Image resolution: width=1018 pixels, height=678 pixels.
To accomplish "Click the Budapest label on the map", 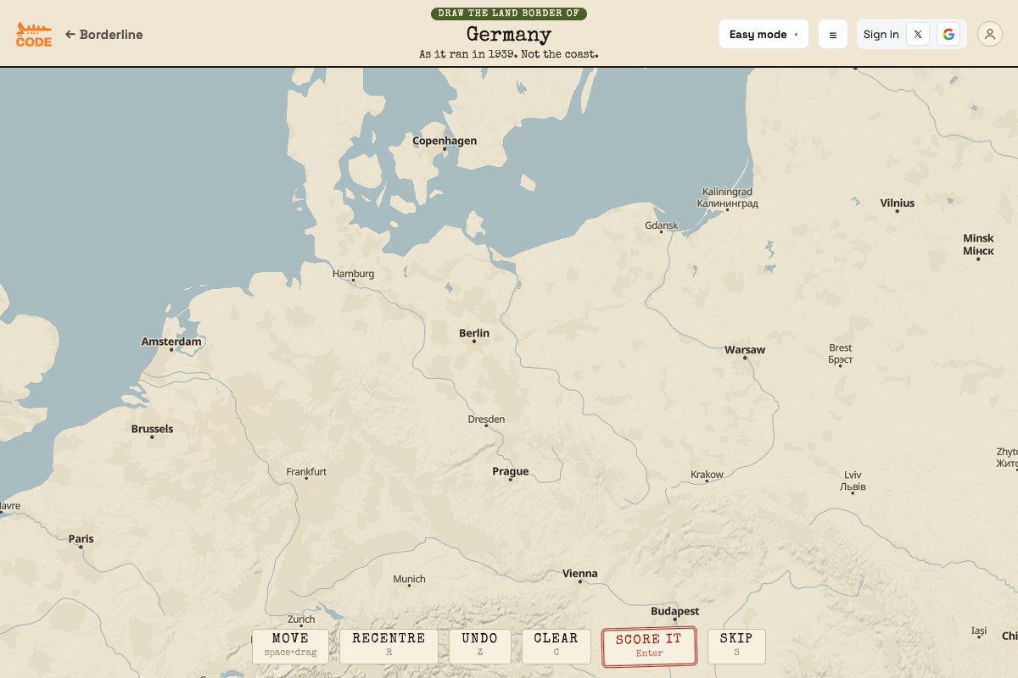I will pos(675,611).
